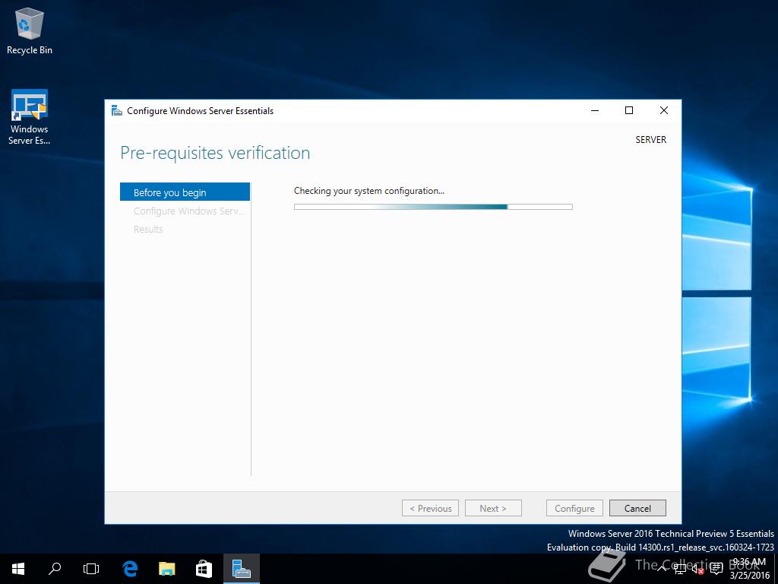Show hidden tray icons chevron

pos(662,569)
